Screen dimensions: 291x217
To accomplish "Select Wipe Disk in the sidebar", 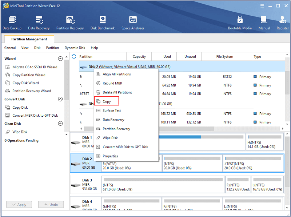I will 16,132.
